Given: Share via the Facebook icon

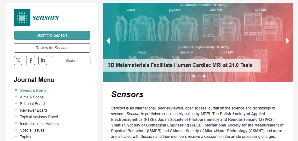Looking at the screenshot, I should pyautogui.click(x=31, y=61).
